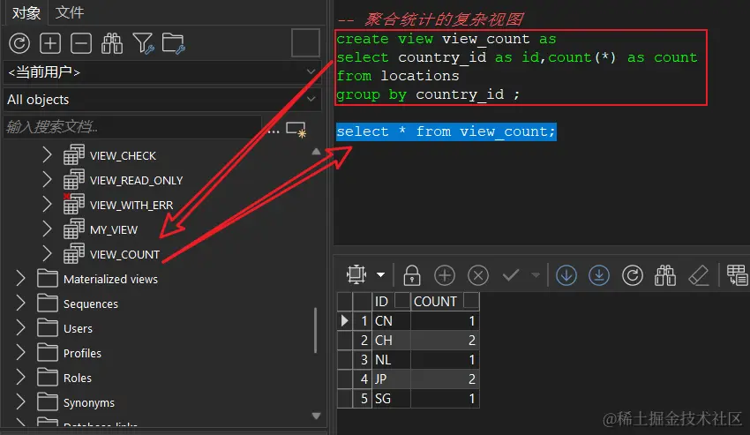Open find database objects binoculars in object browser
750x435 pixels.
(x=112, y=43)
